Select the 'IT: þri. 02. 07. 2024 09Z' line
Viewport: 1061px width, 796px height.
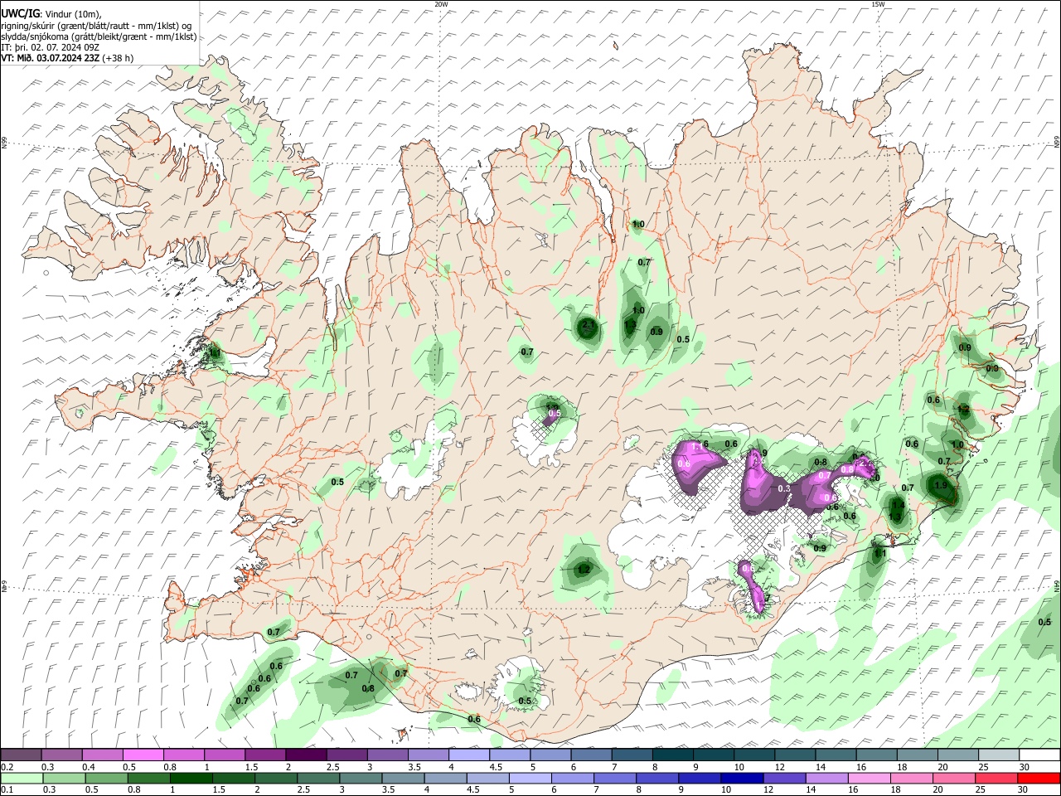click(50, 47)
